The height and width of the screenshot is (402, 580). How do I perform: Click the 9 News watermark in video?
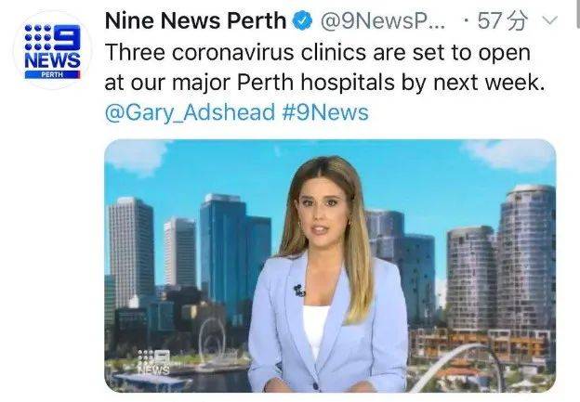[x=154, y=362]
